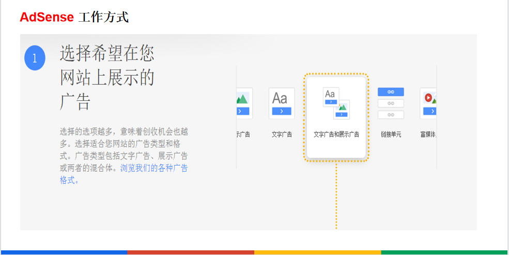Screen dimensions: 509x255
Task: Click the '文字广告和展示广告' label
Action: click(336, 134)
